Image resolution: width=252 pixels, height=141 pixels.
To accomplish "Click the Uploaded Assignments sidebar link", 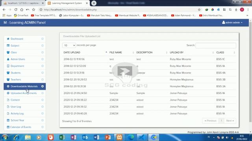I will 24,93.
